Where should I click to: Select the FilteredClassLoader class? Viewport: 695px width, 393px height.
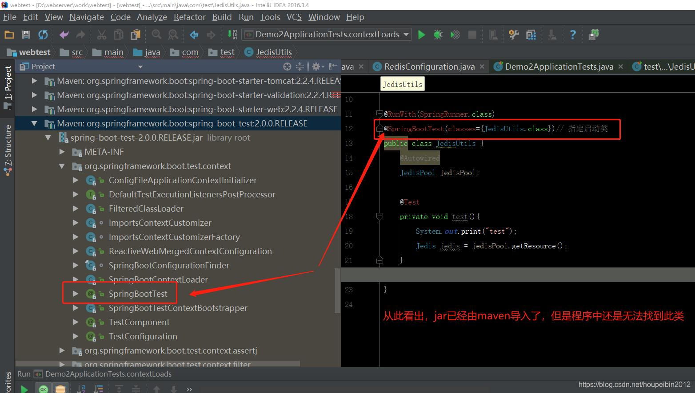pos(146,208)
